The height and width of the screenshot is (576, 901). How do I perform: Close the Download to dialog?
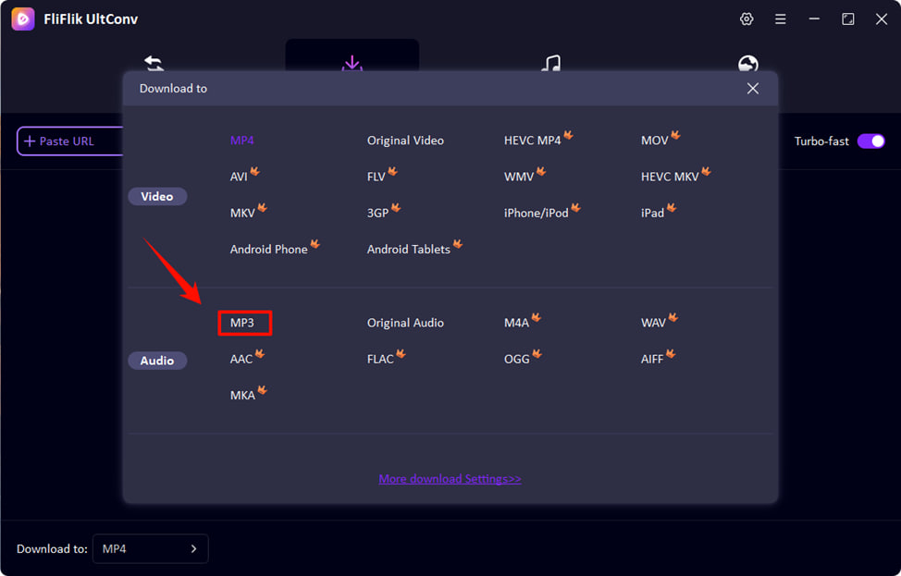752,89
